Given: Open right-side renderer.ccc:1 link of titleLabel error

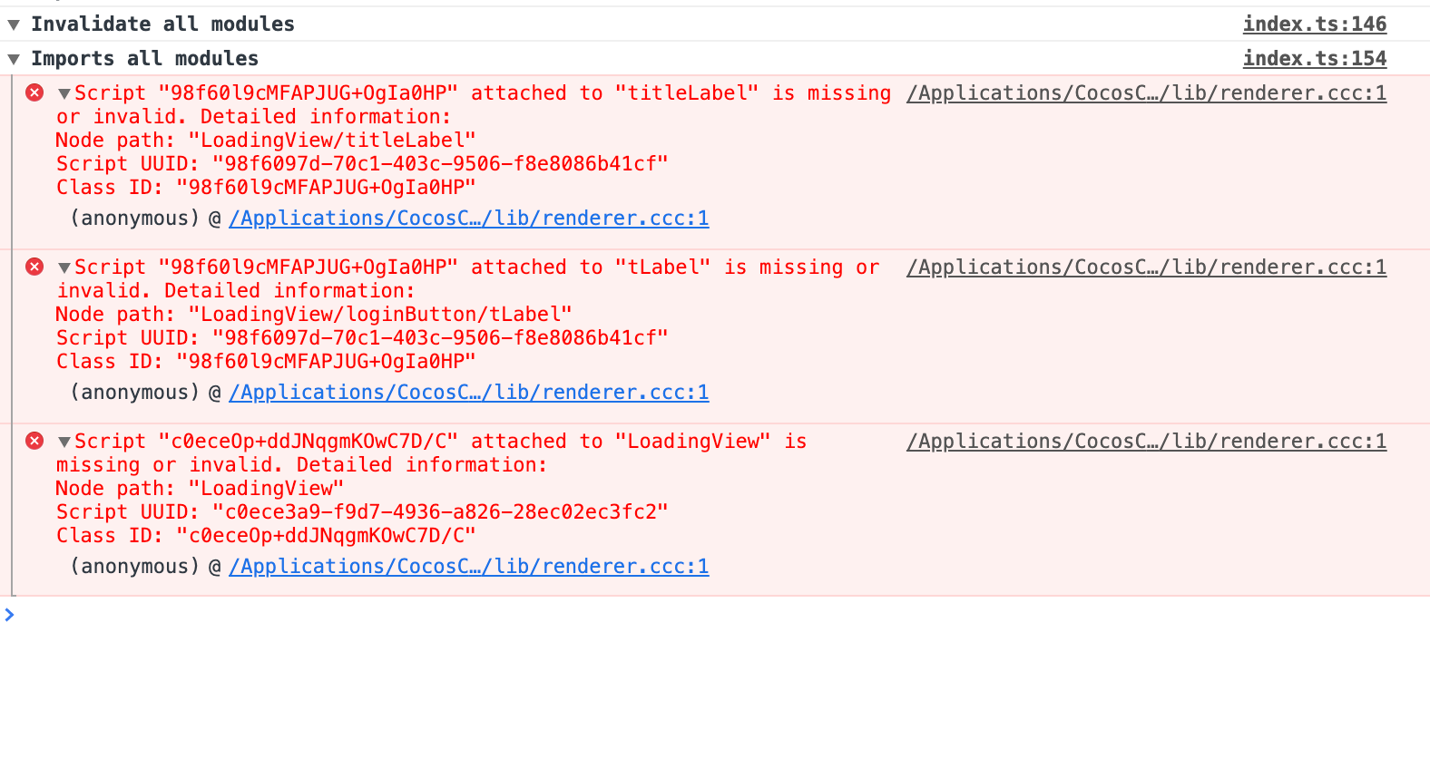Looking at the screenshot, I should coord(1146,93).
